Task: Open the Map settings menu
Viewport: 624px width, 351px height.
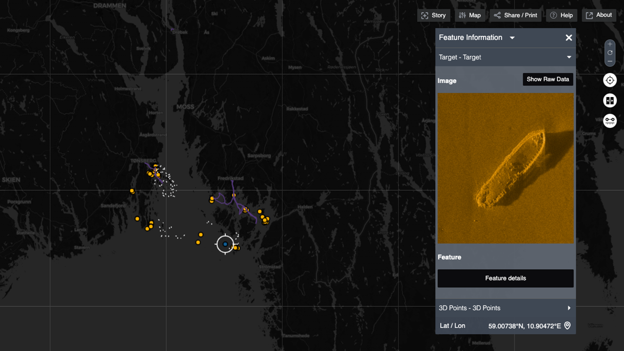Action: click(x=470, y=15)
